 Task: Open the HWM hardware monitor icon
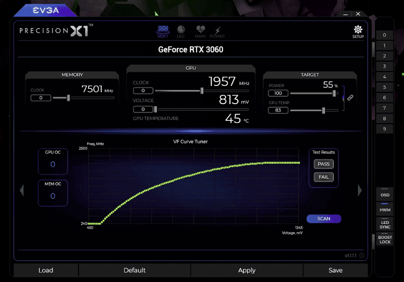coord(200,32)
